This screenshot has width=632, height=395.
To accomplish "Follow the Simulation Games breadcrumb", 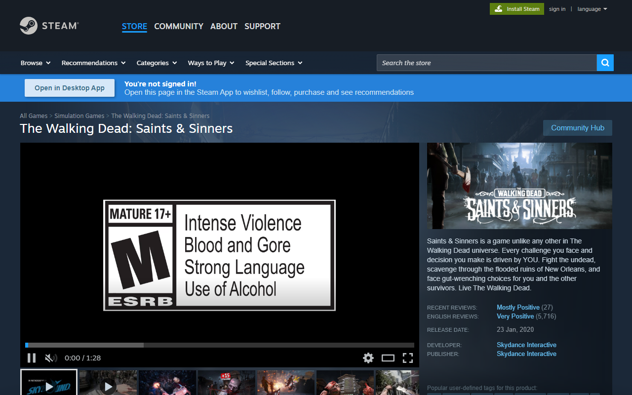I will coord(79,116).
